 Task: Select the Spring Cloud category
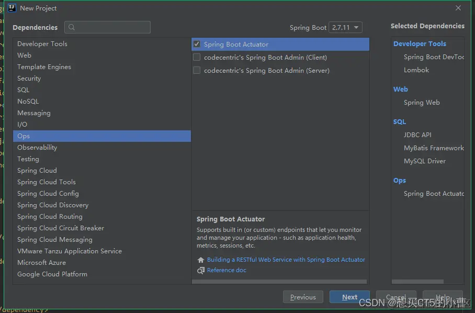point(102,171)
